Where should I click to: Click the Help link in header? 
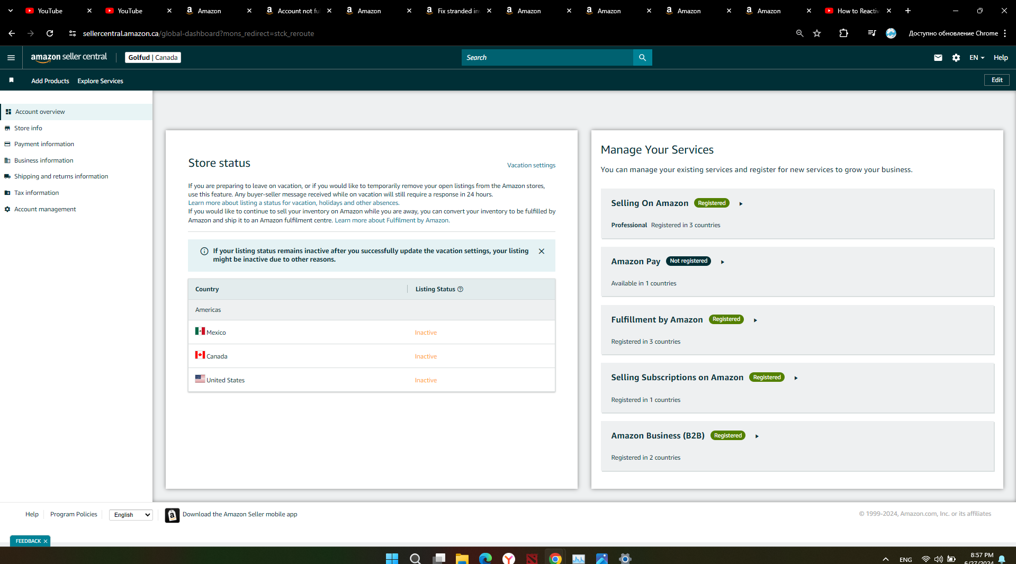point(1000,58)
